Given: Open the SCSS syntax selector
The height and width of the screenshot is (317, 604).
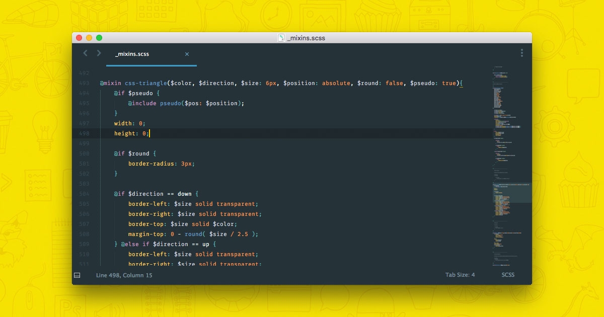Looking at the screenshot, I should pos(508,275).
